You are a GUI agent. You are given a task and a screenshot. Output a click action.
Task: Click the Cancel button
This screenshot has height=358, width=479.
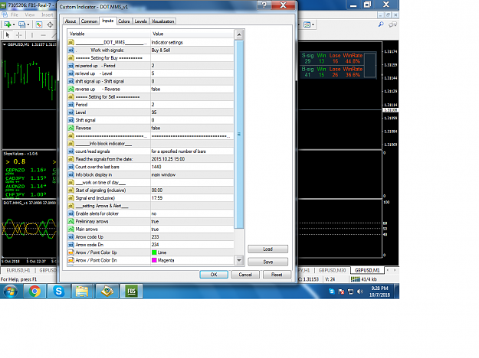tap(245, 275)
